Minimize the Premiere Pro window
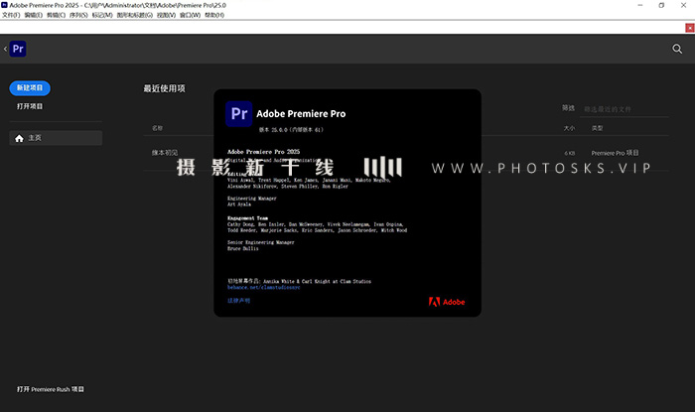 (x=640, y=5)
